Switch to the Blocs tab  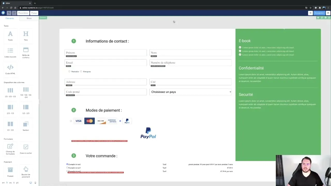tap(29, 18)
